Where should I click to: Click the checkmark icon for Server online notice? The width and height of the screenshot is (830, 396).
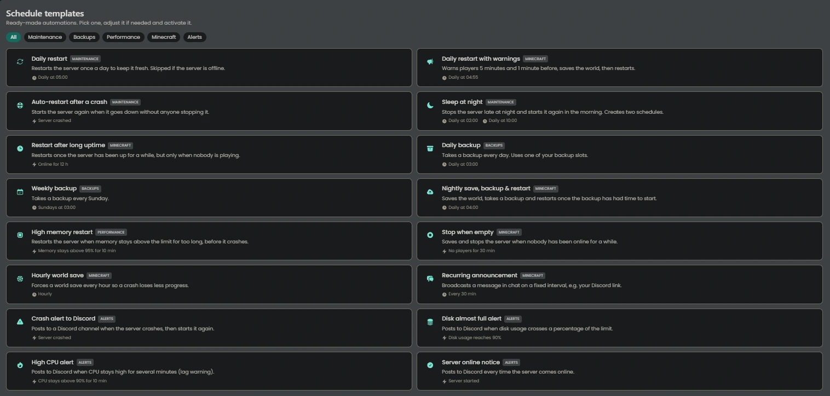(x=430, y=365)
